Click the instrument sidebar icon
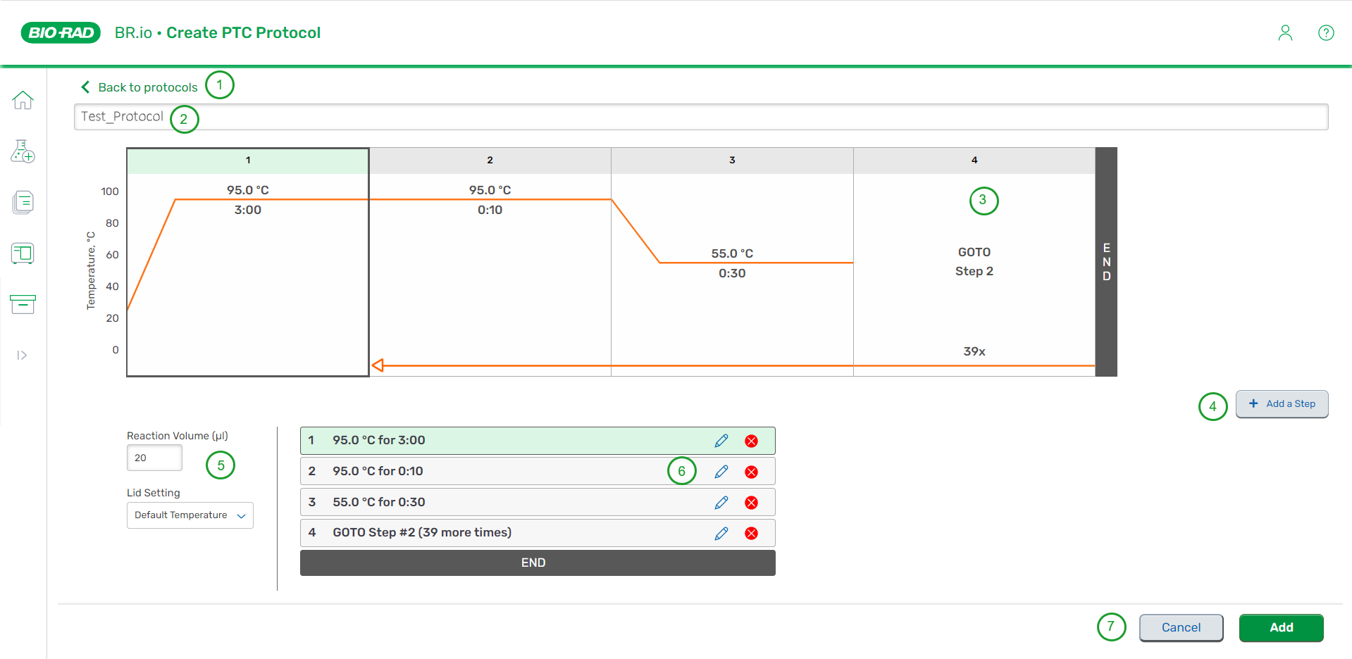 point(23,253)
